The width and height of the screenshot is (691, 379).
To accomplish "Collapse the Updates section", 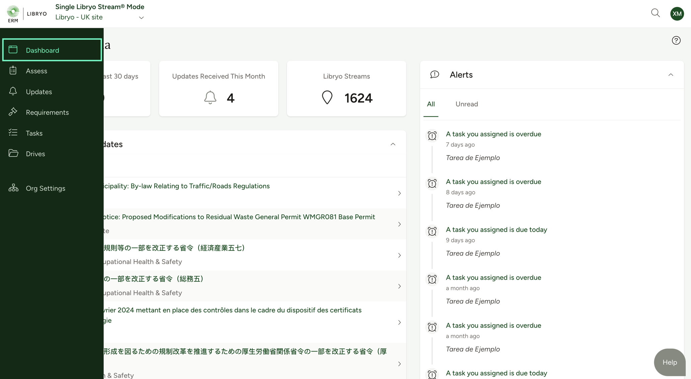I will coord(393,144).
